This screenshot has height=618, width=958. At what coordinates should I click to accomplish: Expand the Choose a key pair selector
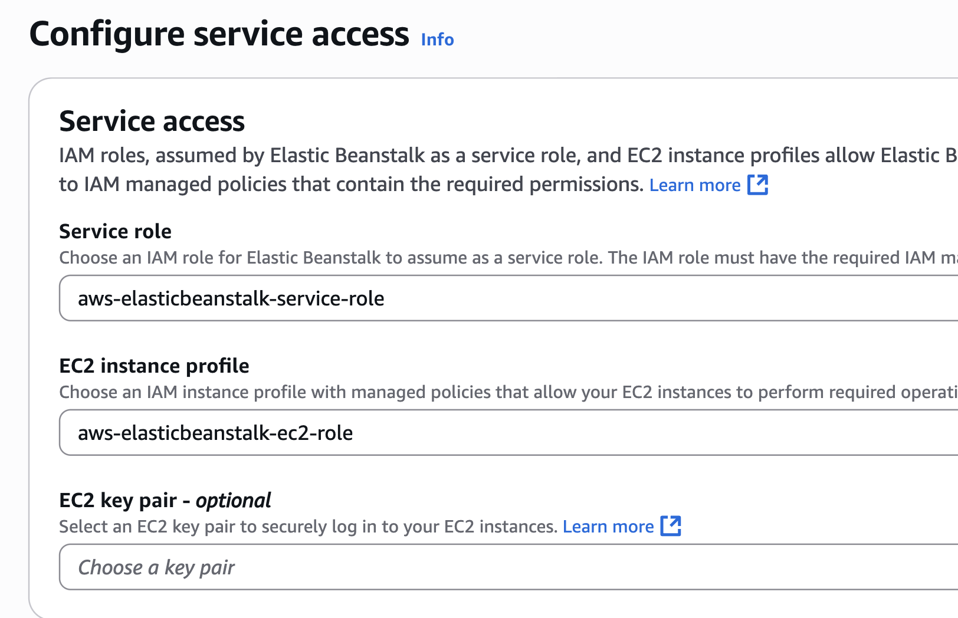coord(508,567)
